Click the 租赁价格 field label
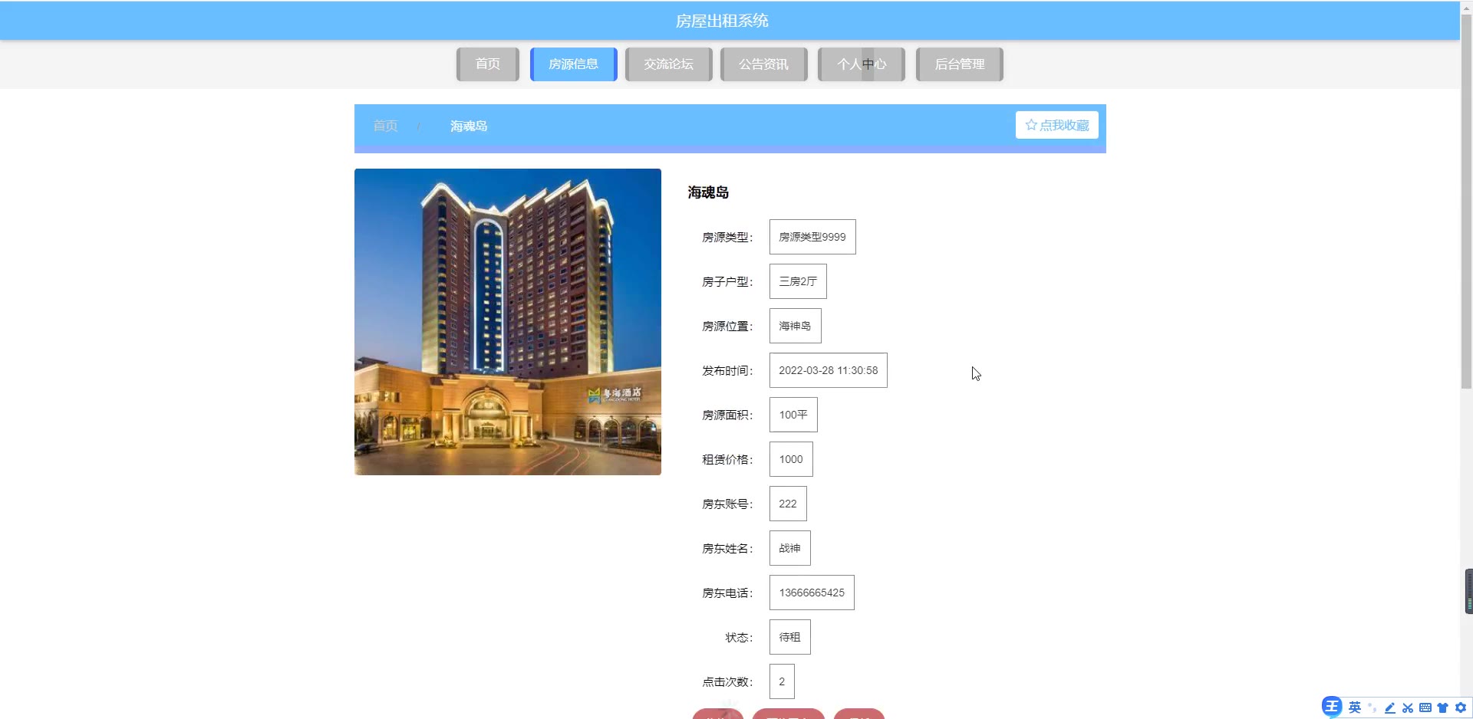Image resolution: width=1473 pixels, height=719 pixels. point(727,460)
